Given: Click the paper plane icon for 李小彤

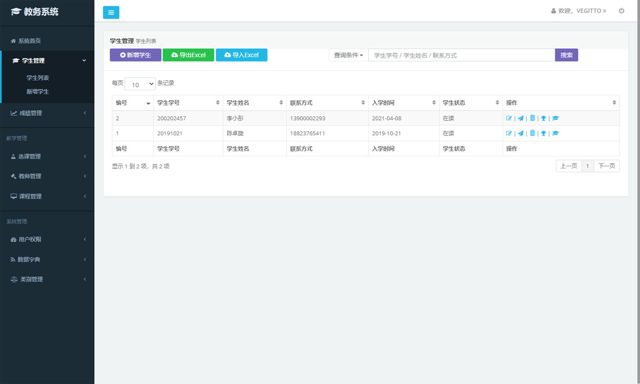Looking at the screenshot, I should [x=520, y=119].
